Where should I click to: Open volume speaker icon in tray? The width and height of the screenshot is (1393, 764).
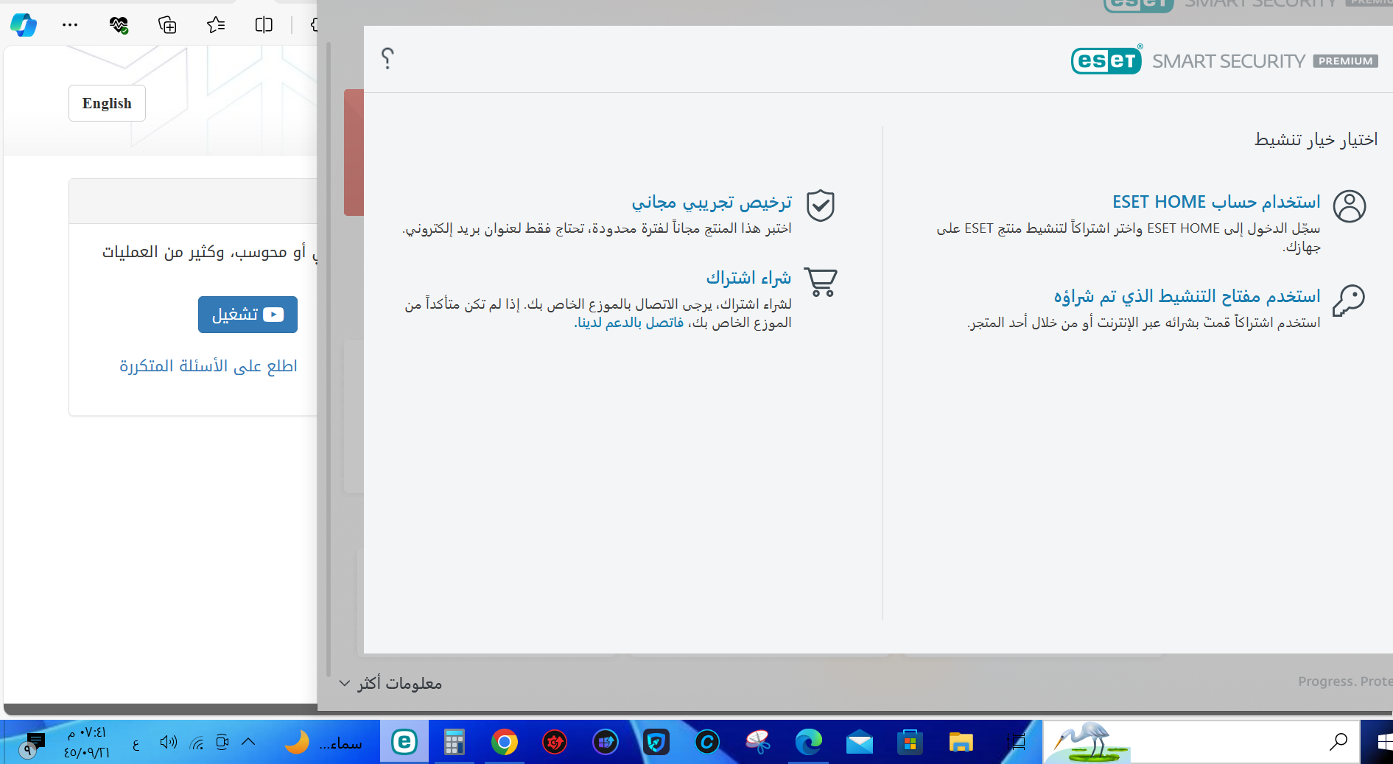pos(168,742)
